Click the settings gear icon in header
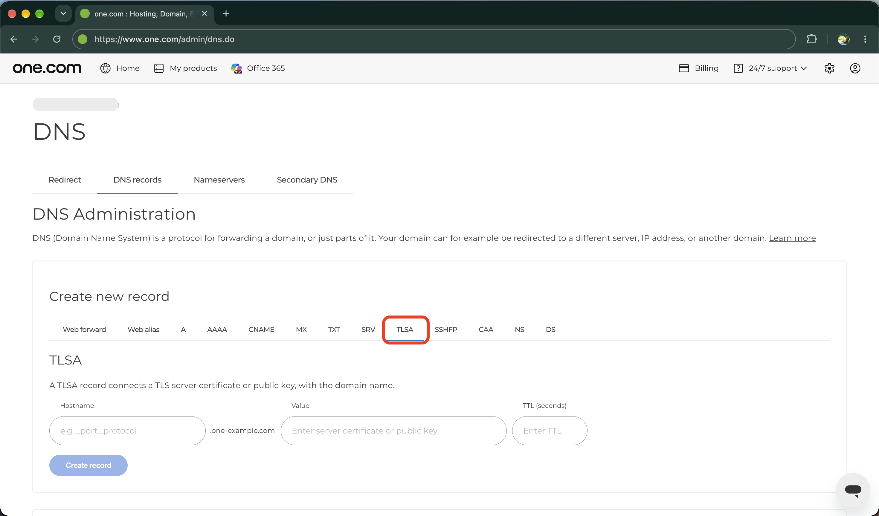Image resolution: width=879 pixels, height=516 pixels. pos(829,68)
